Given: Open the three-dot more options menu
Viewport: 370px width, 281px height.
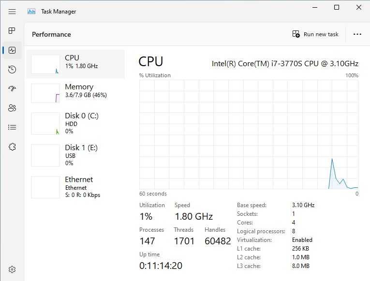Looking at the screenshot, I should (x=357, y=34).
